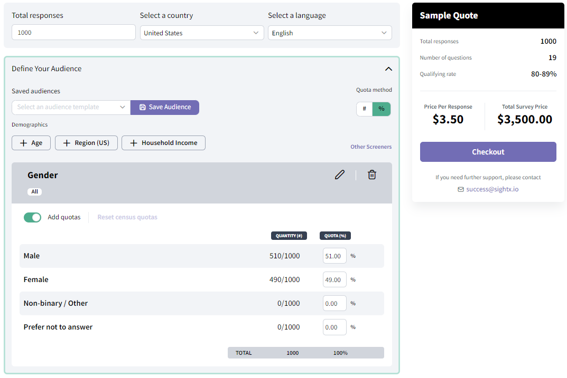This screenshot has width=567, height=378.
Task: Switch quota method to number (#)
Action: tap(365, 109)
